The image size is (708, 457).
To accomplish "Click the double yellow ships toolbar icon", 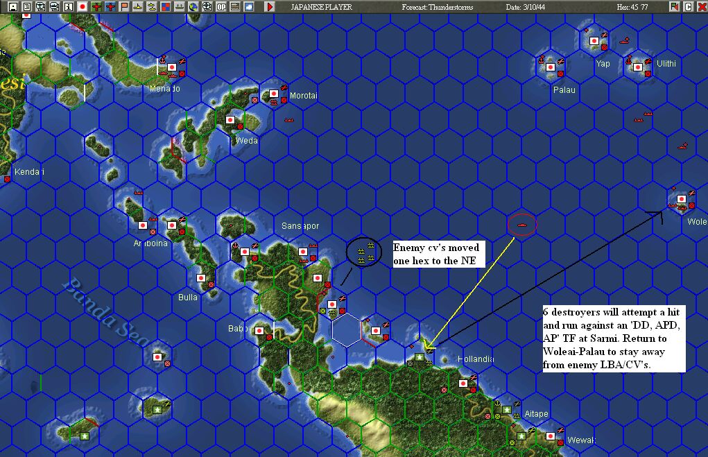I will [152, 7].
